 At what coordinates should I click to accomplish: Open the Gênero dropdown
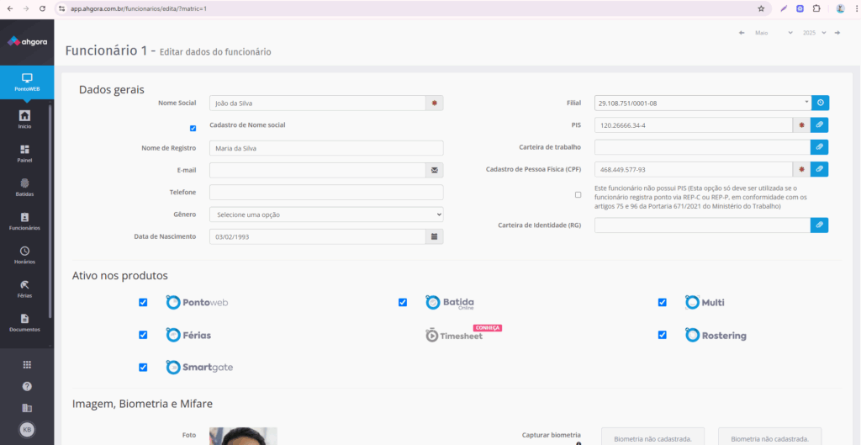[326, 215]
